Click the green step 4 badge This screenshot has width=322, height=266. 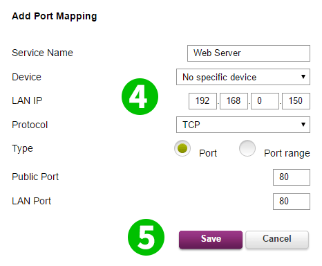coord(140,96)
